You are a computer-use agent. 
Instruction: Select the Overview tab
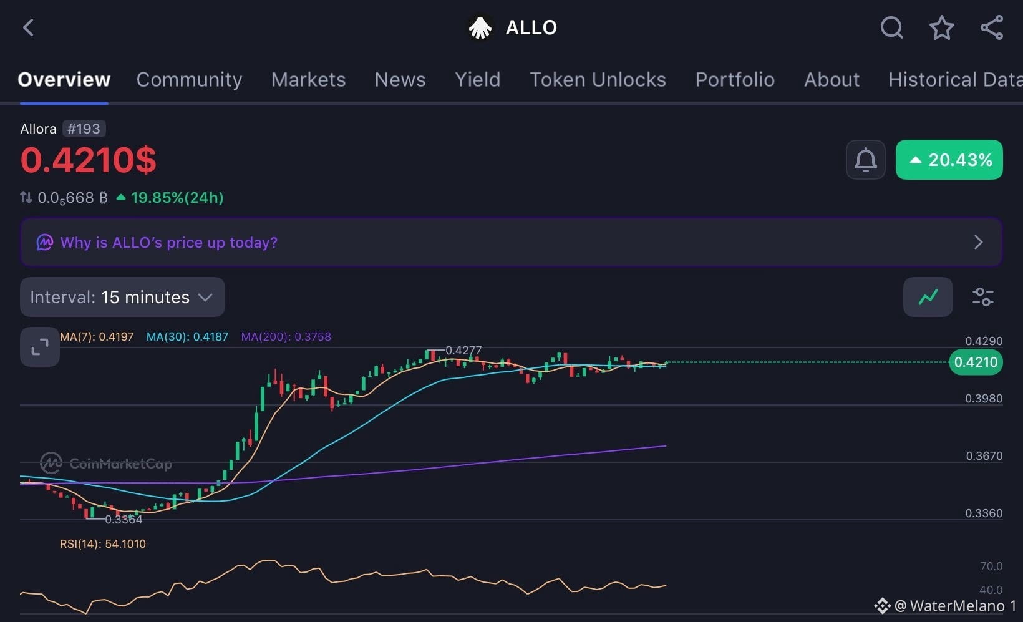tap(64, 80)
